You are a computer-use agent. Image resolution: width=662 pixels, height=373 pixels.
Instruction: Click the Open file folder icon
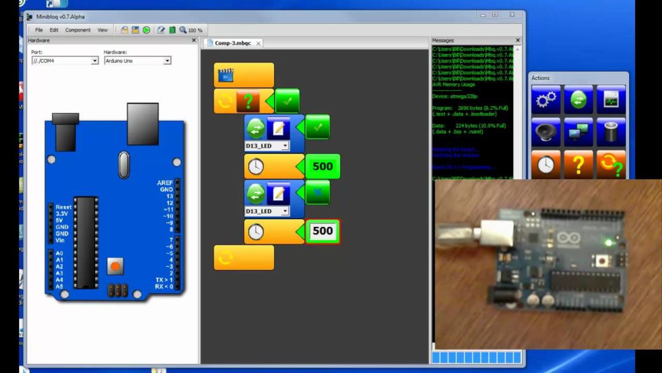click(124, 30)
